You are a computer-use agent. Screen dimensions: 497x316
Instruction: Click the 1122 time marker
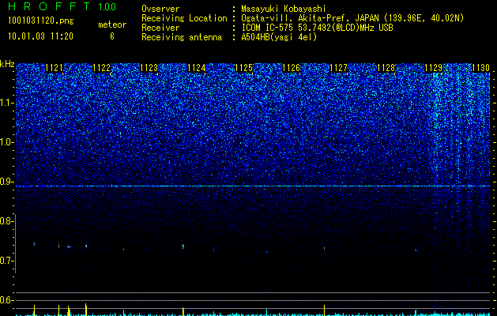coord(102,68)
